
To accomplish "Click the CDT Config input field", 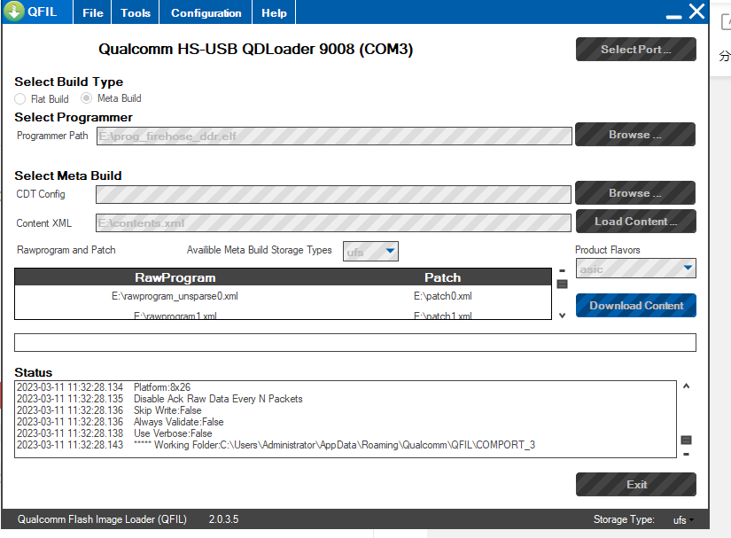I will [x=333, y=194].
